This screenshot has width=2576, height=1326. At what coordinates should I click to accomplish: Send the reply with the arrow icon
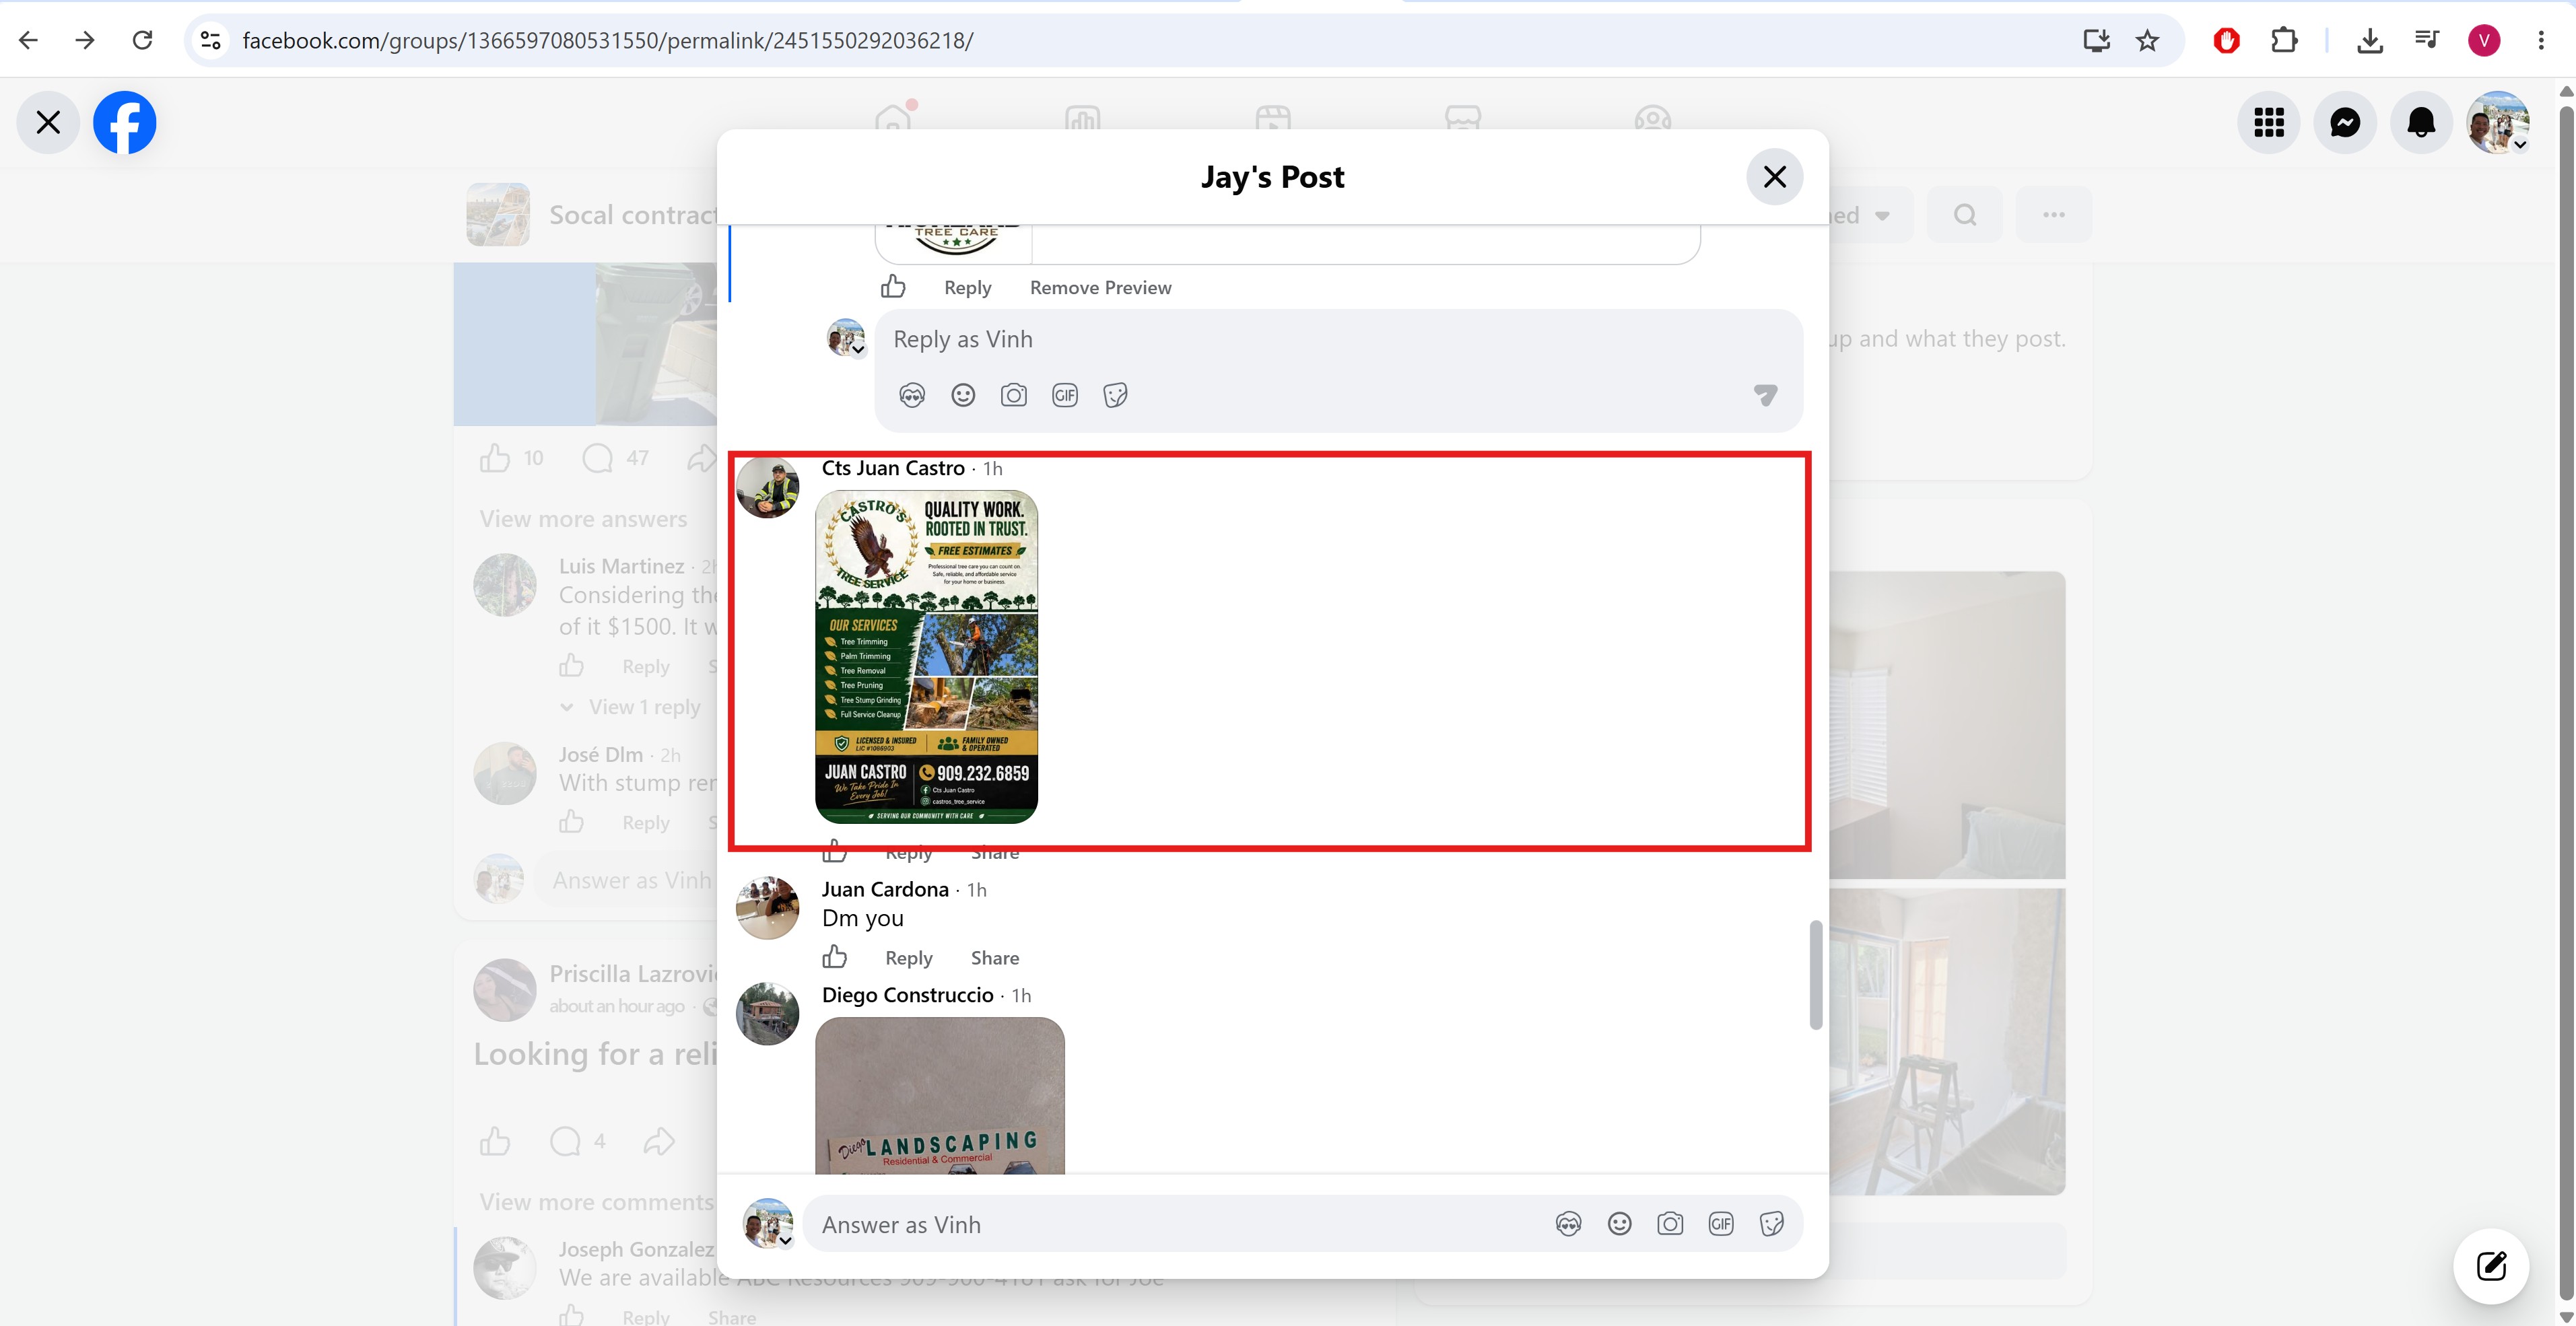pos(1766,395)
